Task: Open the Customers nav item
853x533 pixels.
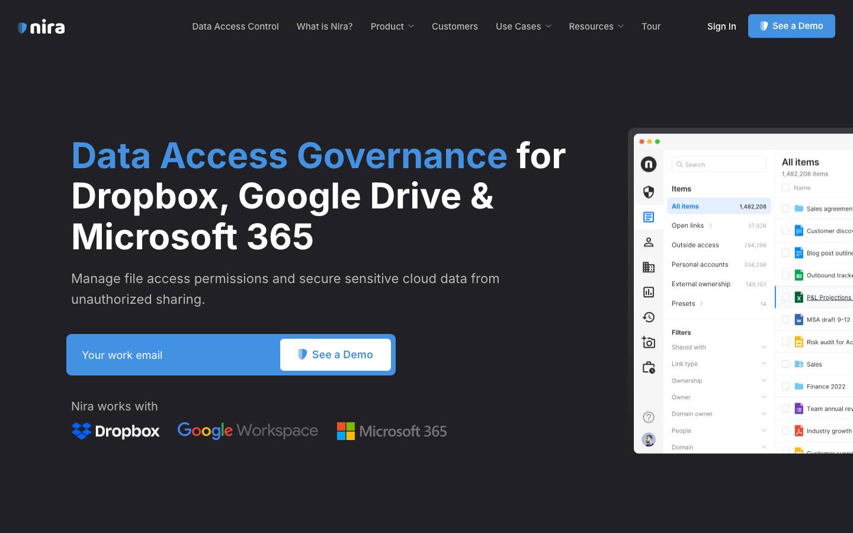Action: (455, 27)
